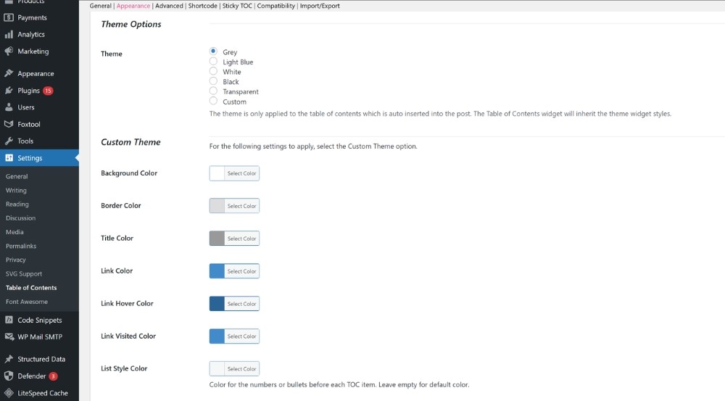Open the Media settings submenu item
This screenshot has height=401, width=725.
pyautogui.click(x=14, y=232)
